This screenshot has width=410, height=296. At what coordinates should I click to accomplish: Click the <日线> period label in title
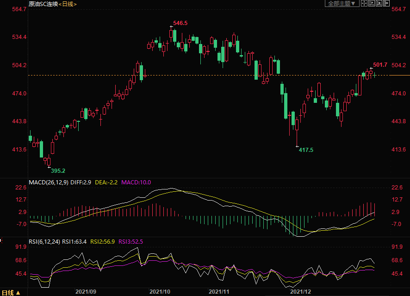click(68, 4)
